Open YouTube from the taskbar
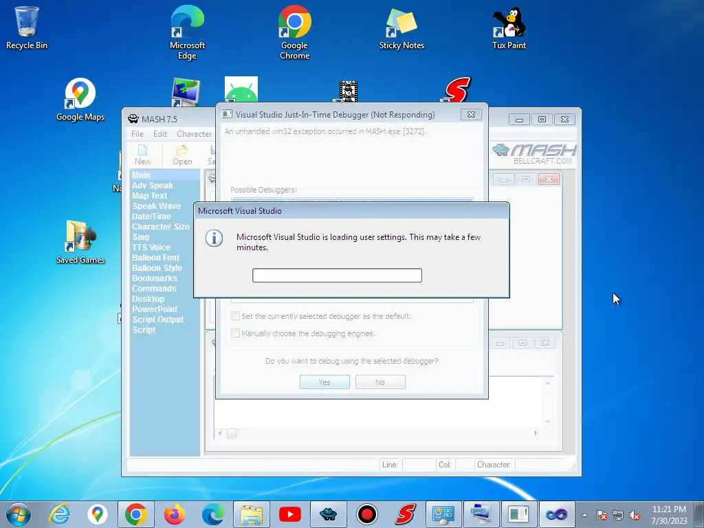This screenshot has width=704, height=528. tap(290, 514)
